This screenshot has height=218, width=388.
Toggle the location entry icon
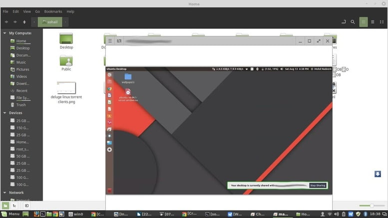(344, 22)
